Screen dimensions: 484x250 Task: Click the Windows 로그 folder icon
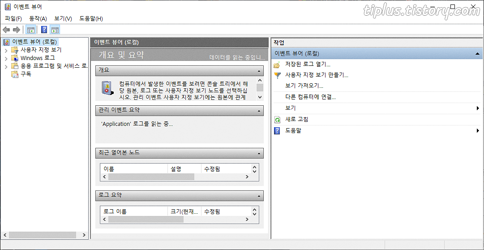[x=14, y=58]
